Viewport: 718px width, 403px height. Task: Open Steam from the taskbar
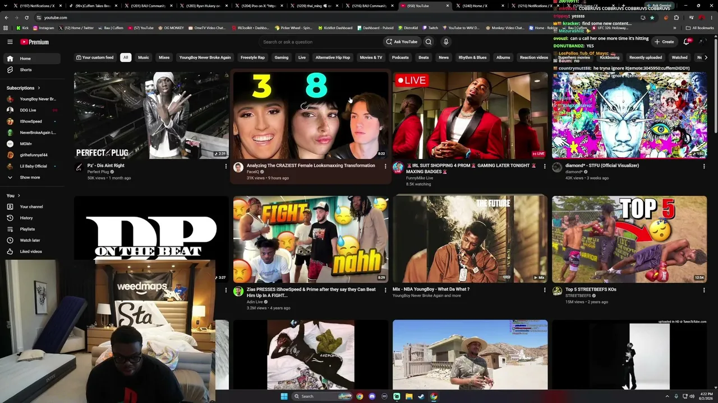tap(421, 396)
